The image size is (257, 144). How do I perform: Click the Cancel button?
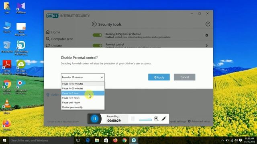(x=185, y=77)
